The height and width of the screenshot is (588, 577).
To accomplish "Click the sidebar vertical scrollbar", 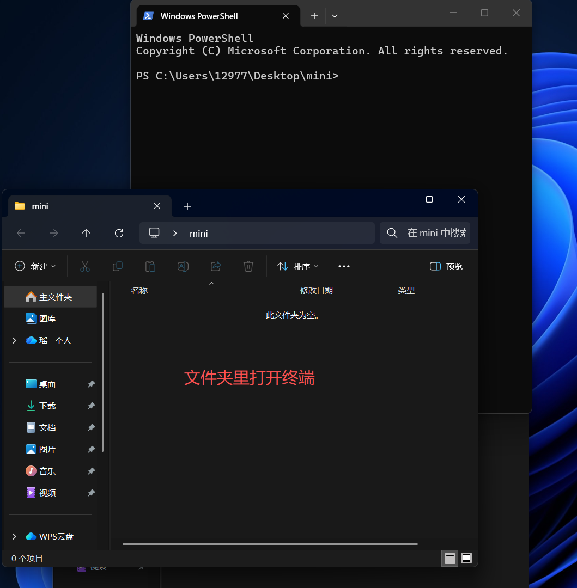I will tap(102, 372).
